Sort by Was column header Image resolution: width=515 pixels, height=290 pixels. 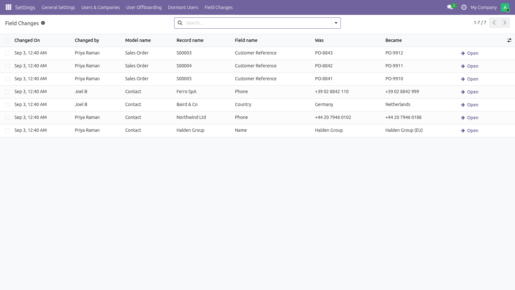coord(319,40)
